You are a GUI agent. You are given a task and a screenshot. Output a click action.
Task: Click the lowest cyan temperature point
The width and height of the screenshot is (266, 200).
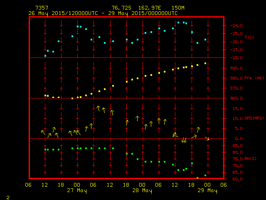[x=45, y=55]
